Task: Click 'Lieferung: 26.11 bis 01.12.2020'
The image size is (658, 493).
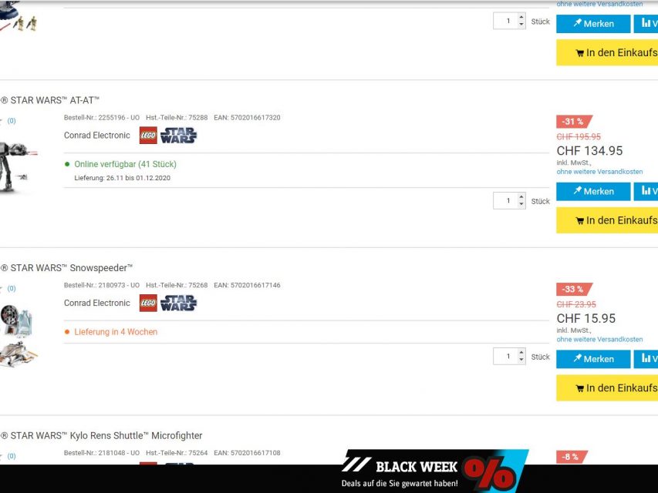Action: (x=122, y=178)
